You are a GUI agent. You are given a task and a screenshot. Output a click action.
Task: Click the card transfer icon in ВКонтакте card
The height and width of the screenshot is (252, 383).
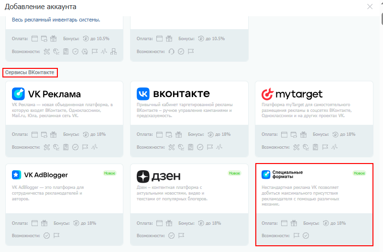(169, 134)
